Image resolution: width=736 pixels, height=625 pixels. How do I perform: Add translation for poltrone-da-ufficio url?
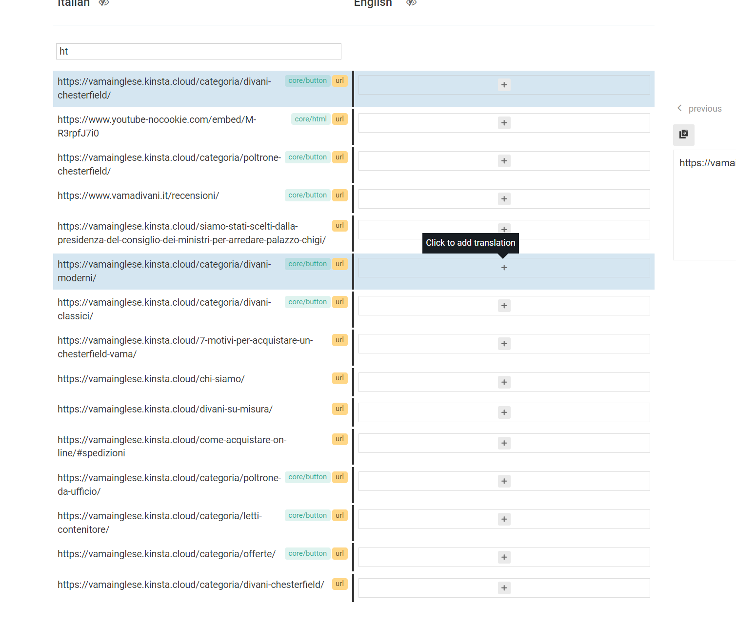pyautogui.click(x=504, y=481)
